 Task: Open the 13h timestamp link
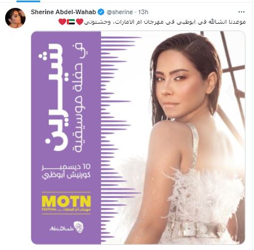click(143, 12)
